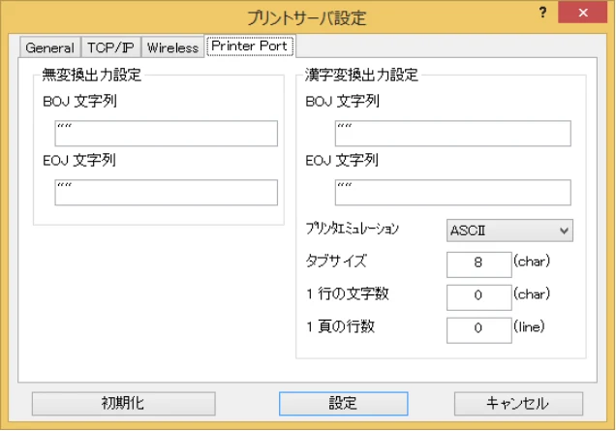The height and width of the screenshot is (431, 616).
Task: Focus the BOJ 文字列 field under 漢字変換出力設定
Action: 452,134
